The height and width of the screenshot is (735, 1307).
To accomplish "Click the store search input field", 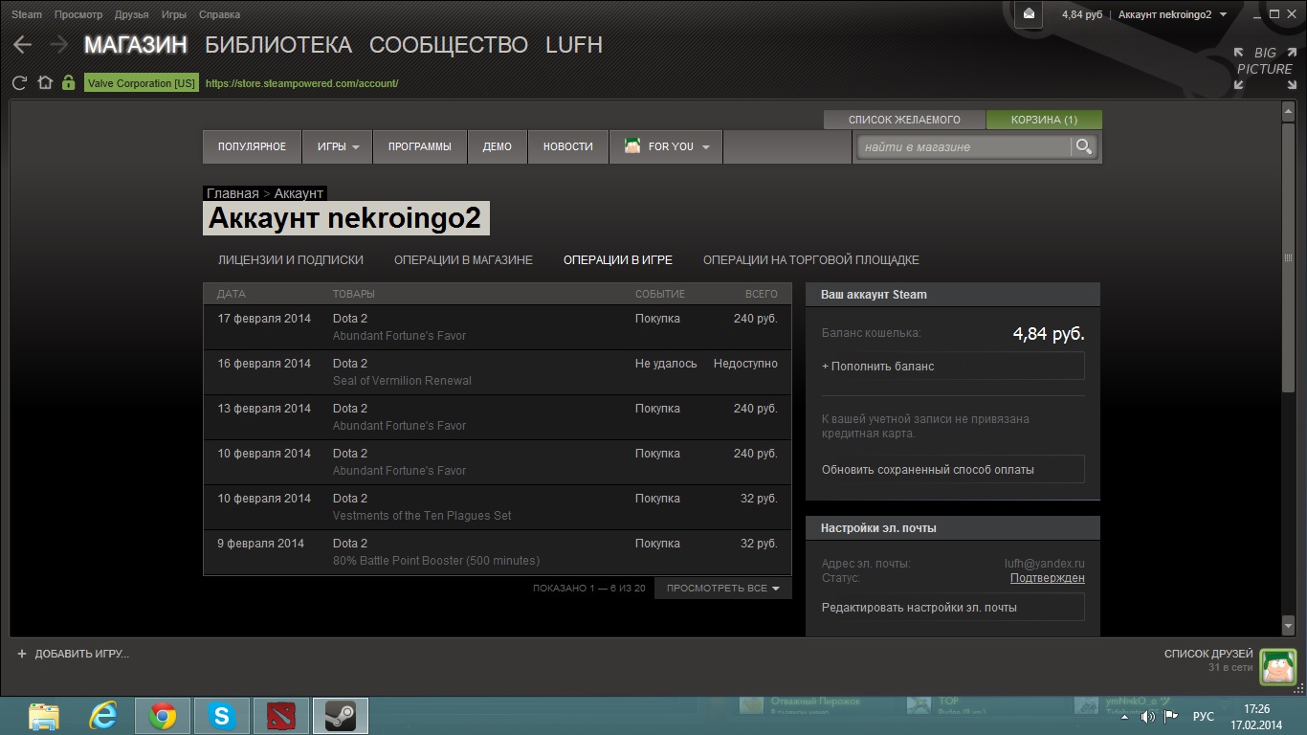I will pos(964,146).
